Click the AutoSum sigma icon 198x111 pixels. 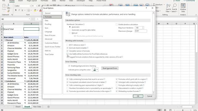[154, 5]
